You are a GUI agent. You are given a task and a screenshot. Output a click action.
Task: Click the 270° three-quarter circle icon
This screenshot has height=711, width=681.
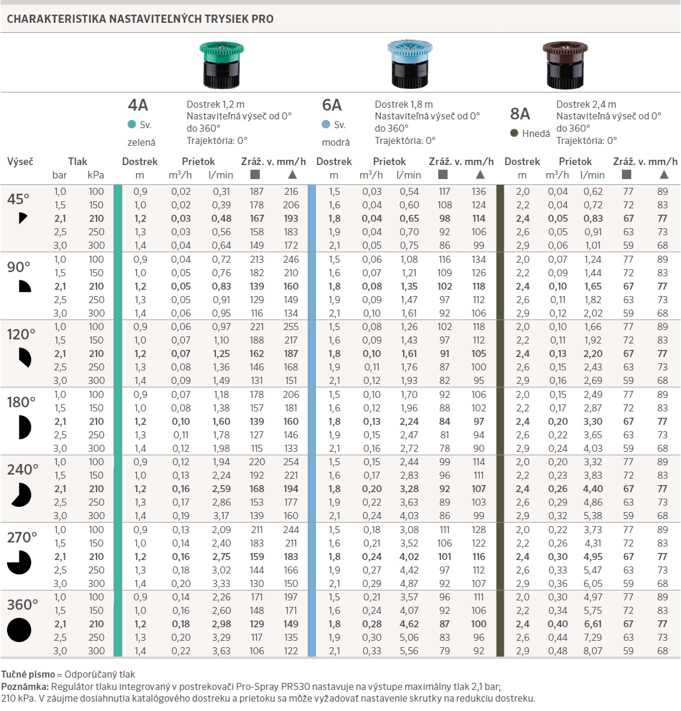19,562
